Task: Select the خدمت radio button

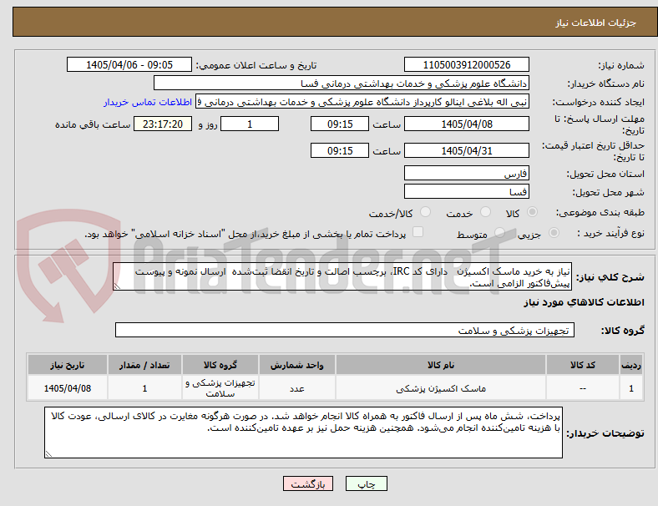Action: 485,212
